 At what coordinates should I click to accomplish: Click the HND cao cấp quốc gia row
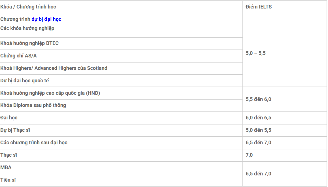[x=50, y=93]
